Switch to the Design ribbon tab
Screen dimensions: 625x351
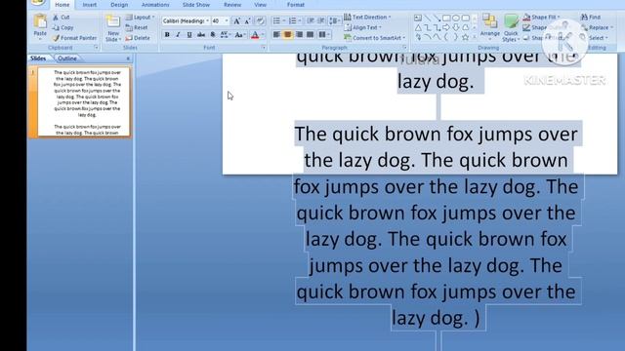pos(119,5)
